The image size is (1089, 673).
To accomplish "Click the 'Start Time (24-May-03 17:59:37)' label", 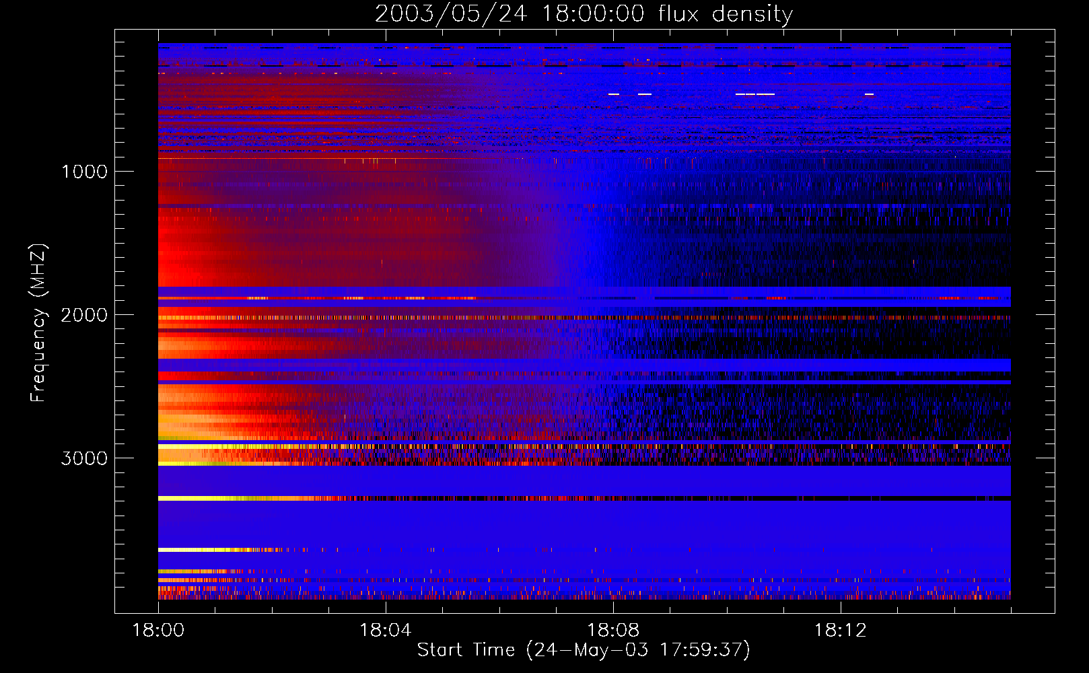I will tap(584, 650).
